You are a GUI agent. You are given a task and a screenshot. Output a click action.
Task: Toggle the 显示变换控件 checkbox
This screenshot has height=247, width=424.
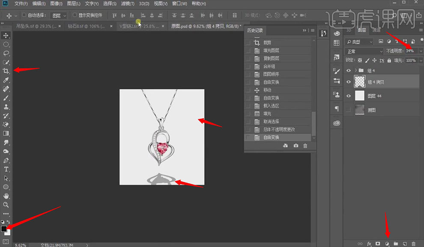point(75,15)
